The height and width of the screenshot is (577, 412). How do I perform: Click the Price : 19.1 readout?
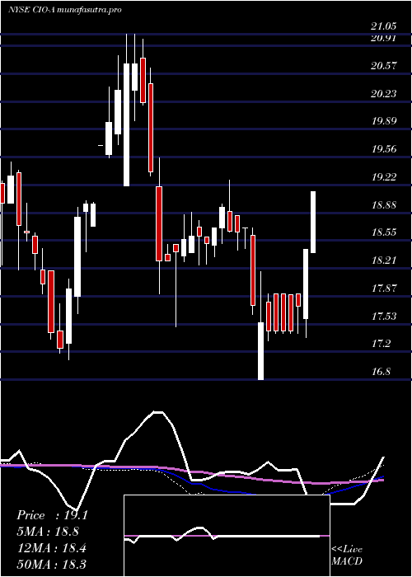[52, 515]
